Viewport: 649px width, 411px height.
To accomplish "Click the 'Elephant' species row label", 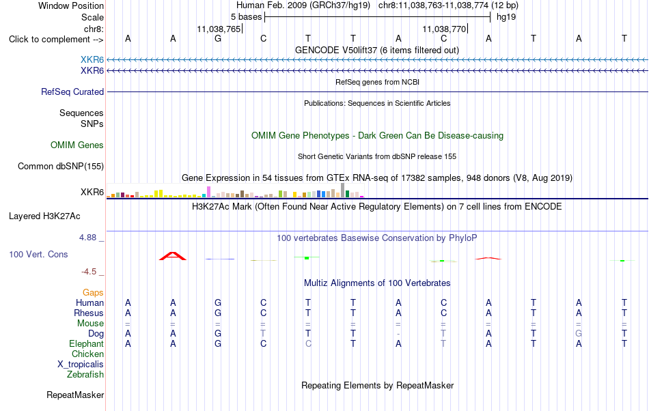I will pos(86,344).
